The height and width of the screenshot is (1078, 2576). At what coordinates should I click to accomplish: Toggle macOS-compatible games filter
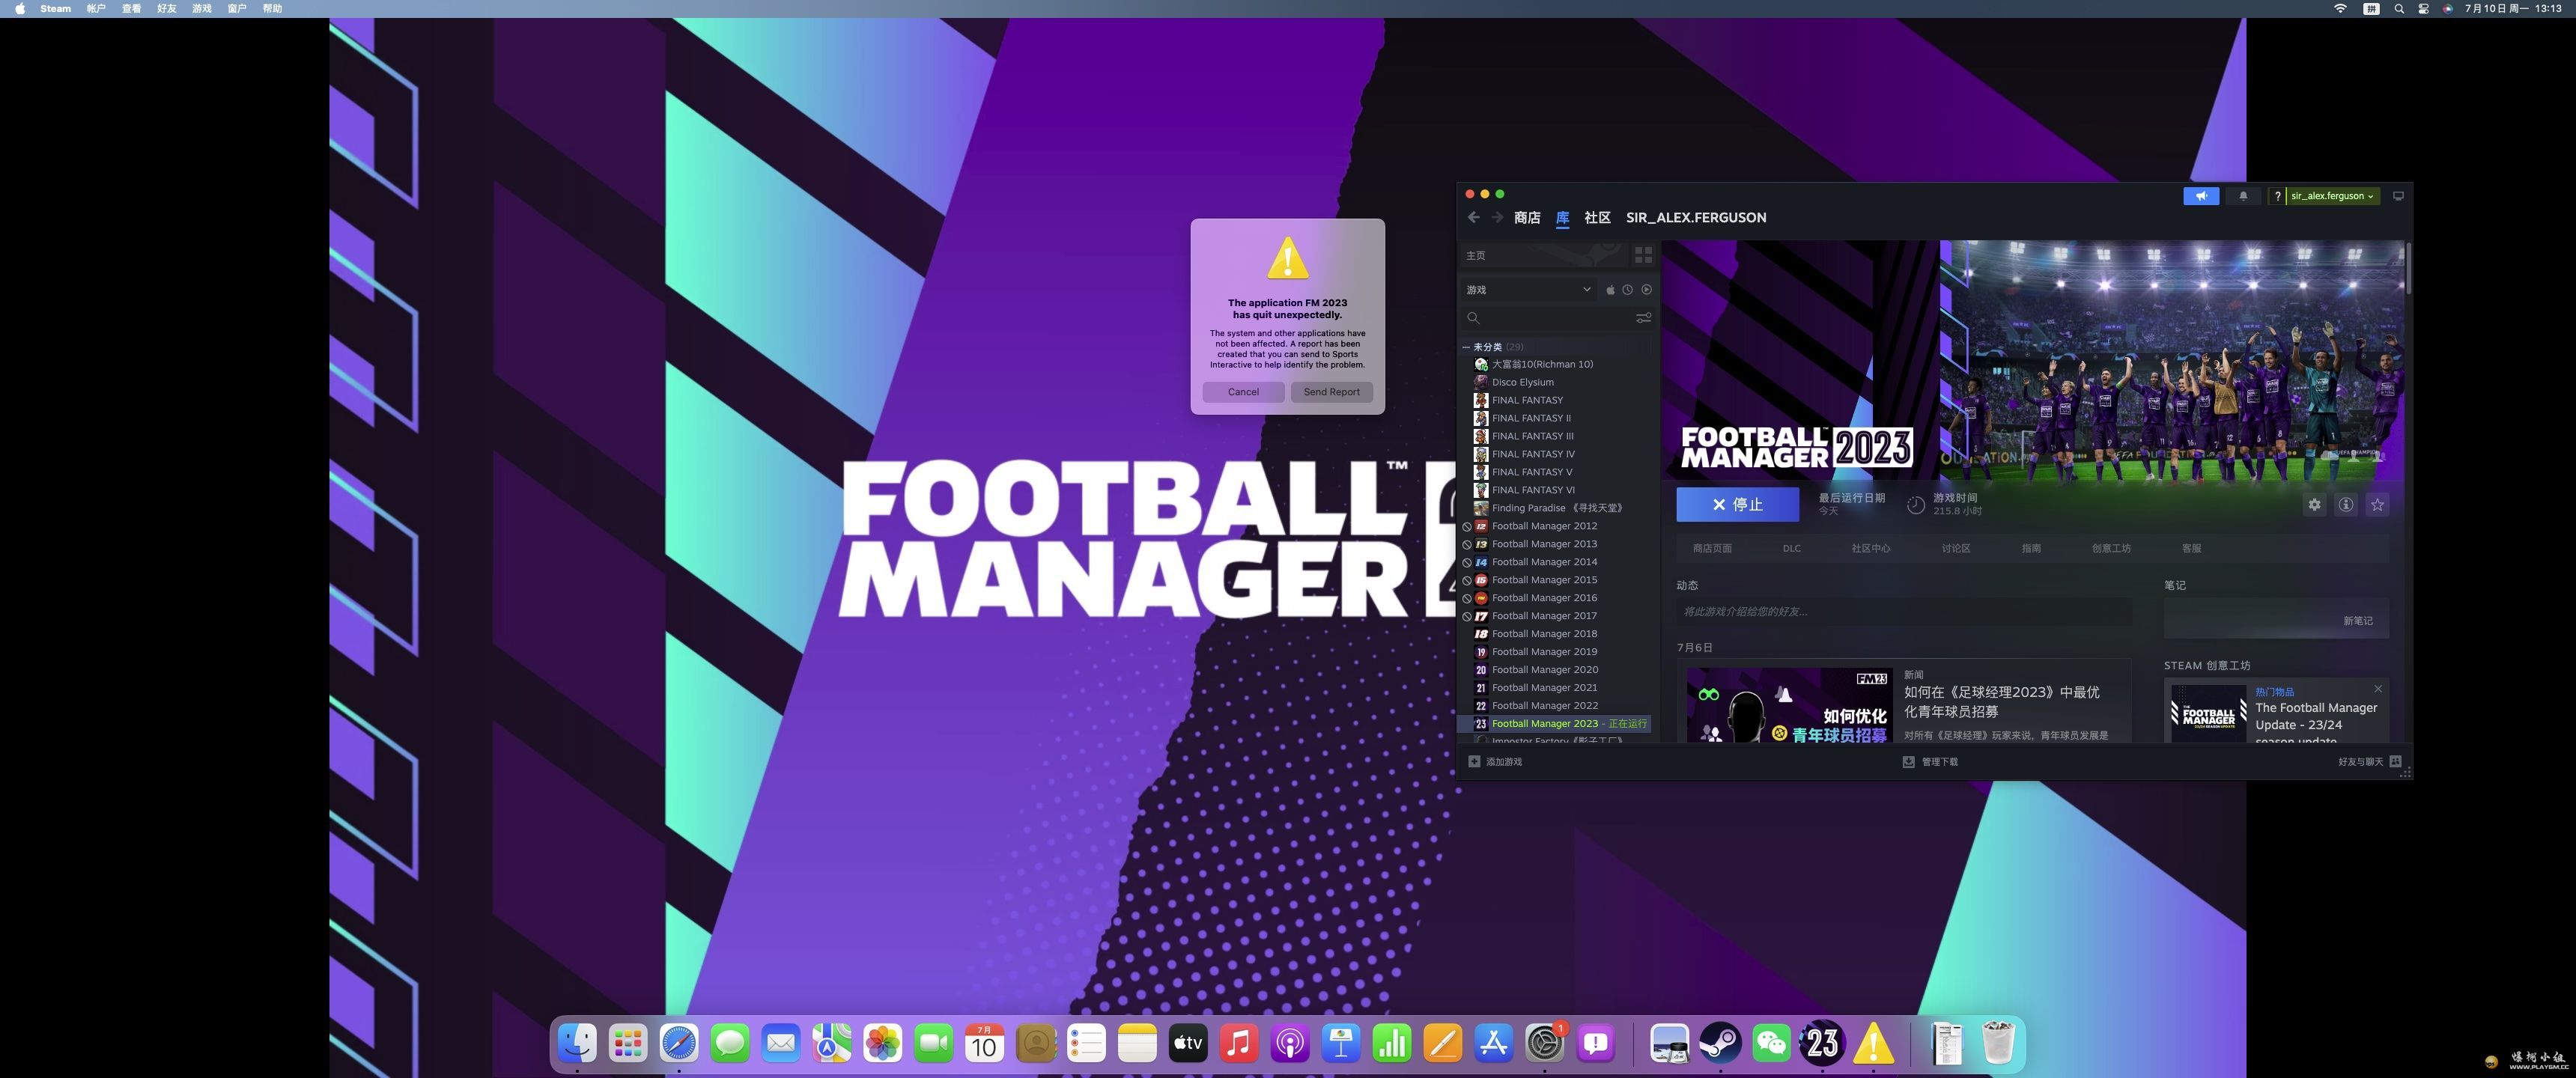[x=1610, y=290]
